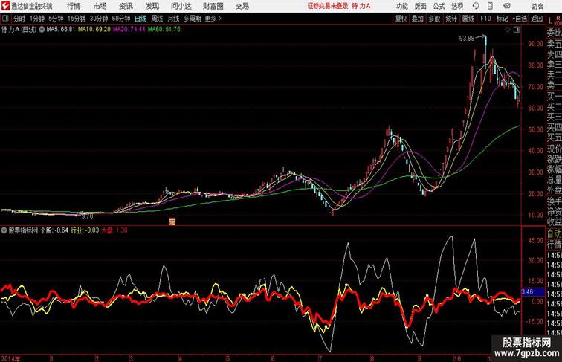Toggle the right side panel icon

(517, 30)
